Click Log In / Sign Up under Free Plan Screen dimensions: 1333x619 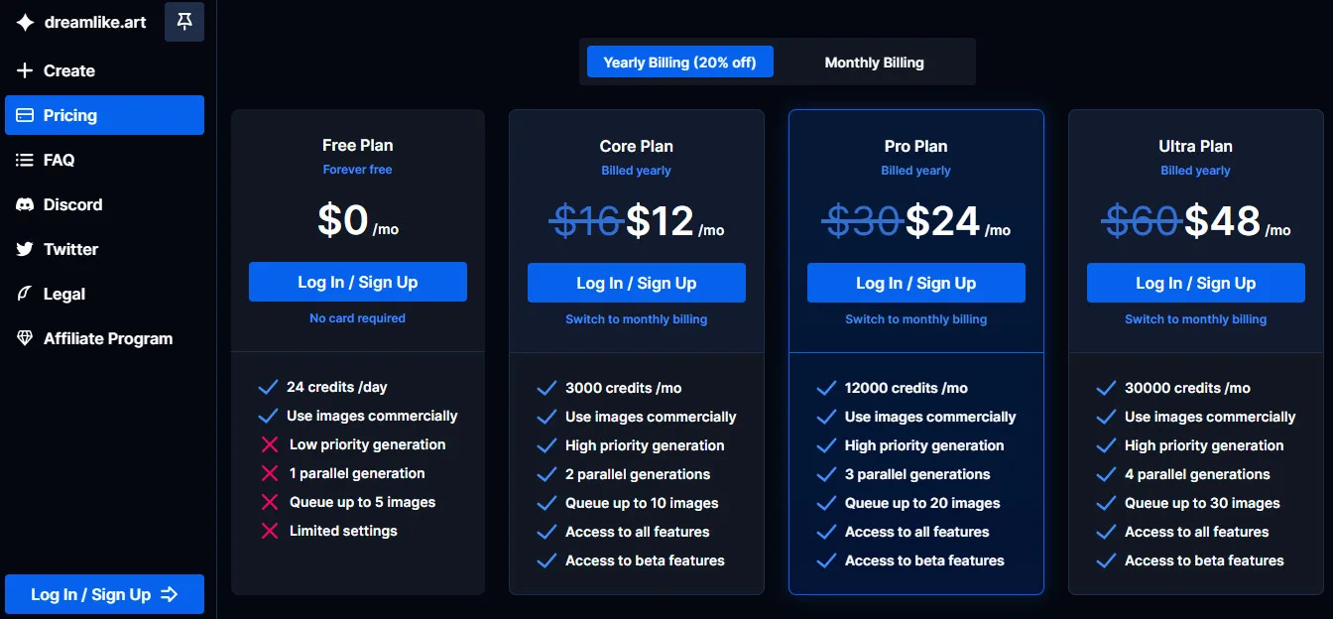[x=357, y=282]
